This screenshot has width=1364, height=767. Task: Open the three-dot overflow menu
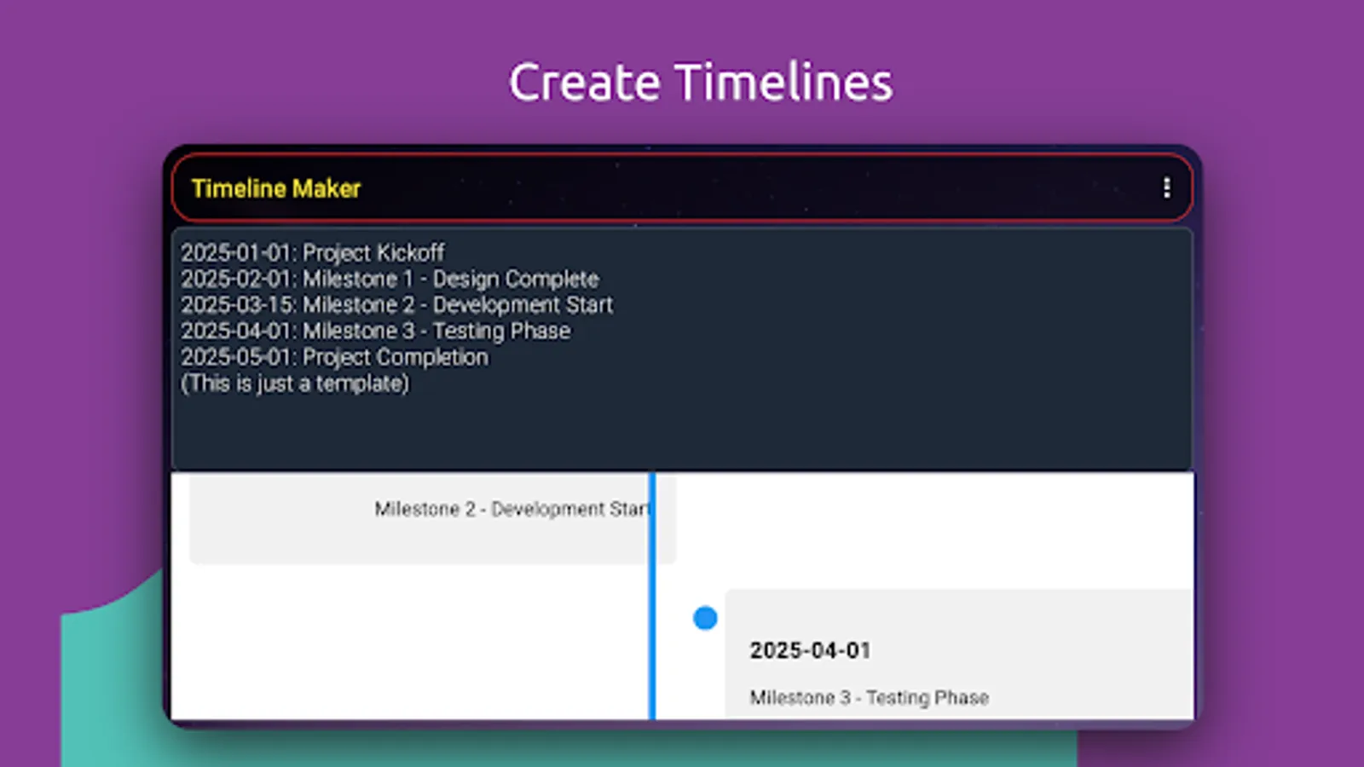[x=1166, y=188]
